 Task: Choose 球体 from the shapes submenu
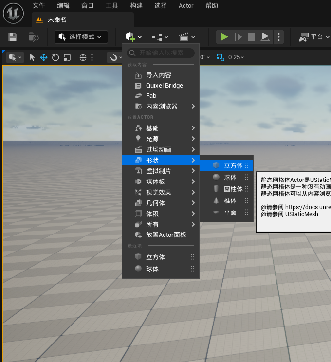click(230, 177)
